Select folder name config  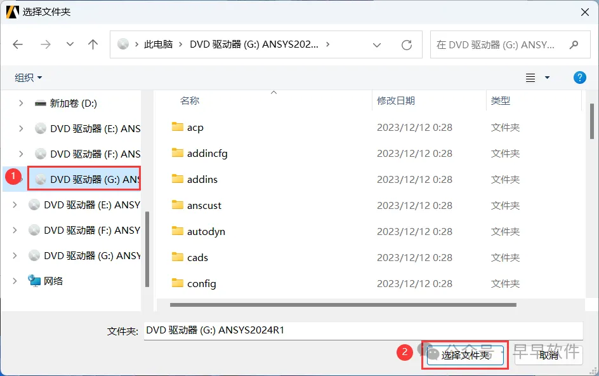point(201,284)
